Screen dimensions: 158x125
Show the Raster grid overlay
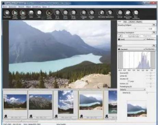(x=31, y=14)
